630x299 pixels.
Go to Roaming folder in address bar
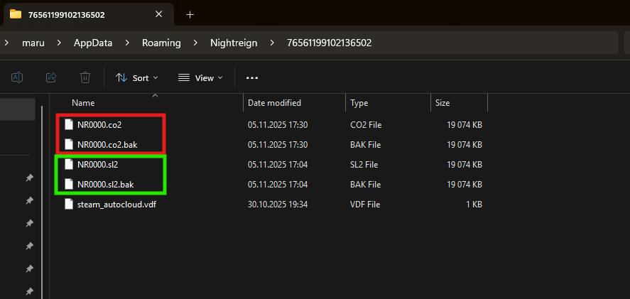click(x=161, y=43)
